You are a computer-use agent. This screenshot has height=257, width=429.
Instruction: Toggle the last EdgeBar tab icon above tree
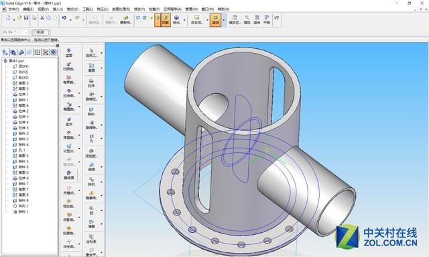54,52
